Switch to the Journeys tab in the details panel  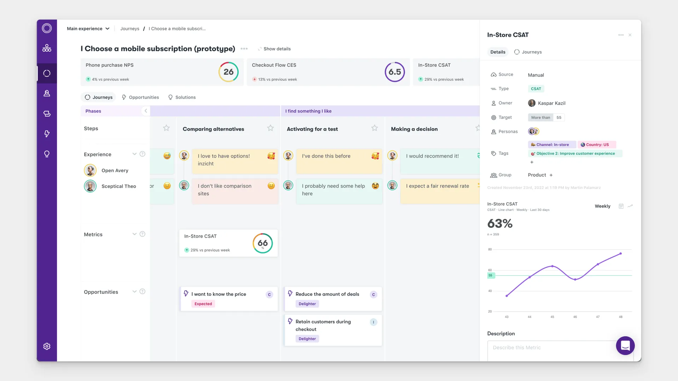click(x=528, y=52)
